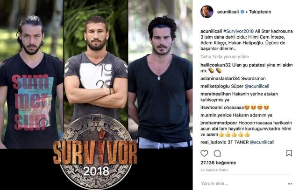Click @acunilicali mention in real_ludovic comment

tap(262, 142)
